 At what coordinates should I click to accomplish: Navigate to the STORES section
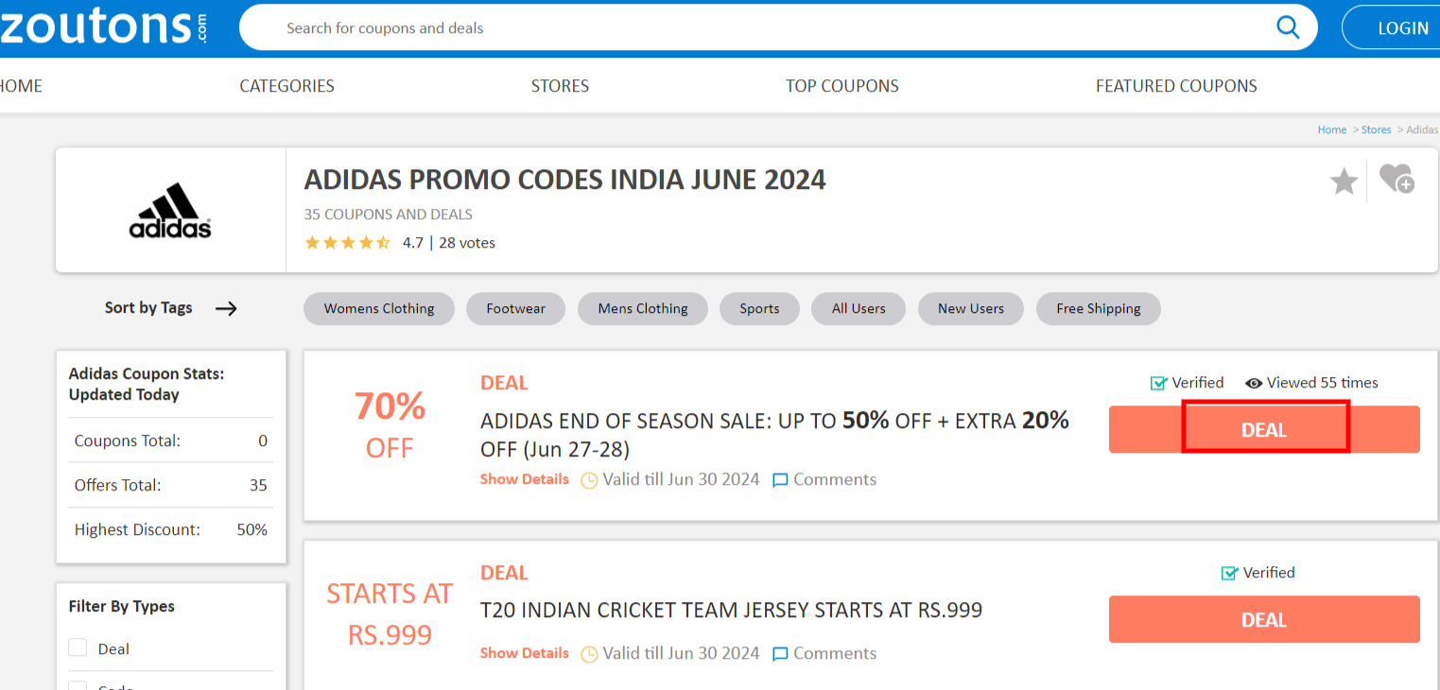pos(560,86)
